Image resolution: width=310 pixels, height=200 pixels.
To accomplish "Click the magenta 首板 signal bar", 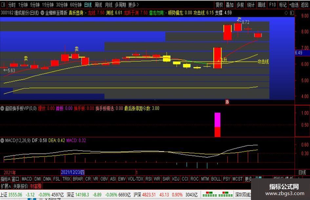I will pyautogui.click(x=217, y=120).
